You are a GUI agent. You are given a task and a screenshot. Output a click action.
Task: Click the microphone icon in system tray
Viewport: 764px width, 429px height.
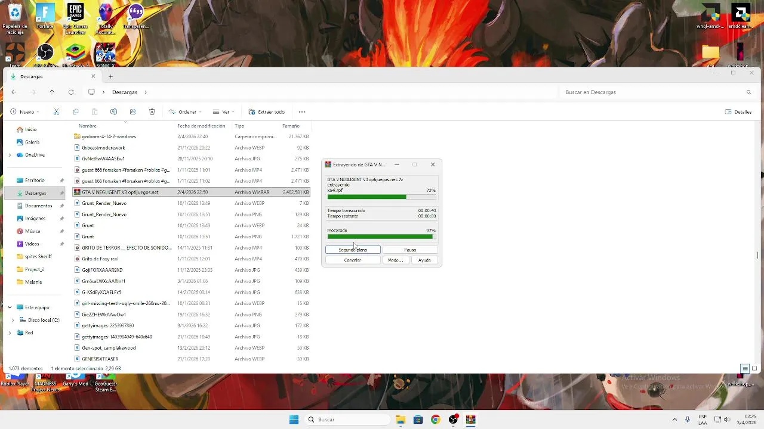coord(688,419)
